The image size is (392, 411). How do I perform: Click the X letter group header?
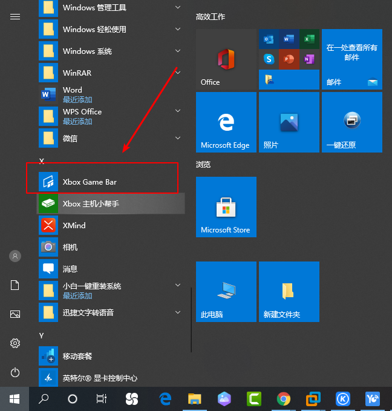tap(41, 160)
